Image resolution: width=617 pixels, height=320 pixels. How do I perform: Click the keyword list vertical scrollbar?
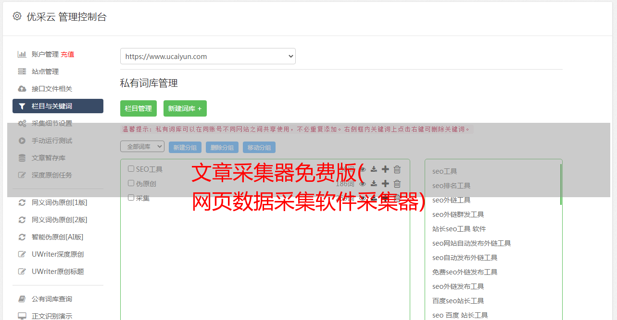click(561, 185)
